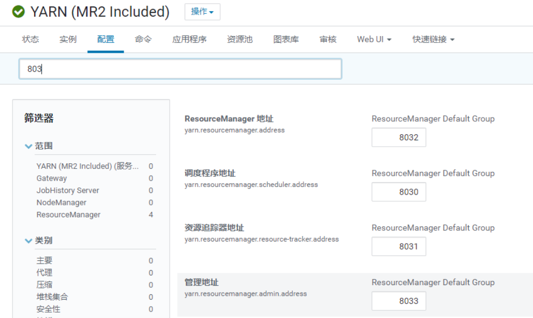
Task: Click the configuration search box containing 803
Action: click(180, 69)
